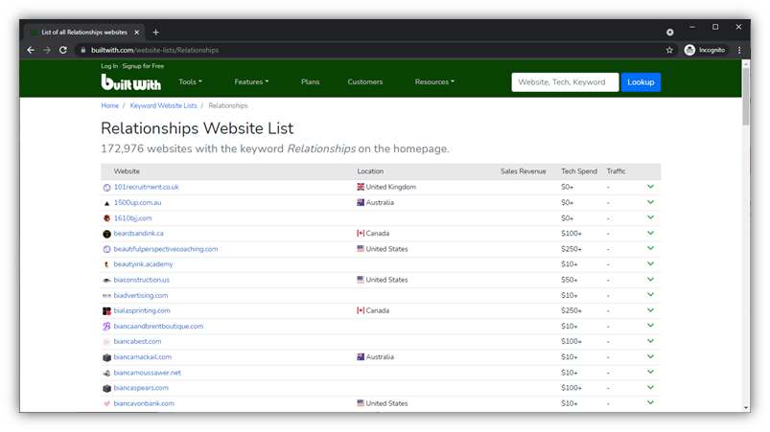The width and height of the screenshot is (770, 432).
Task: Go forward in browser history
Action: [47, 50]
